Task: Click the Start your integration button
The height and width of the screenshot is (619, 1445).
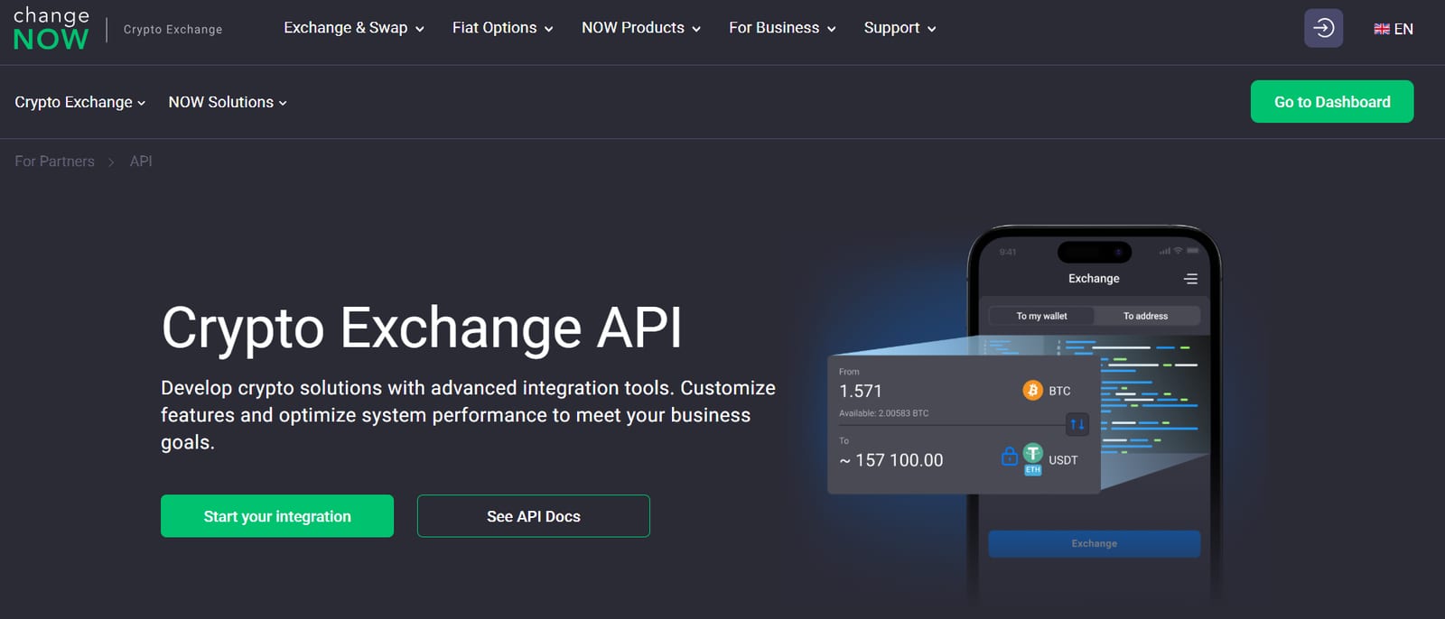Action: pos(277,516)
